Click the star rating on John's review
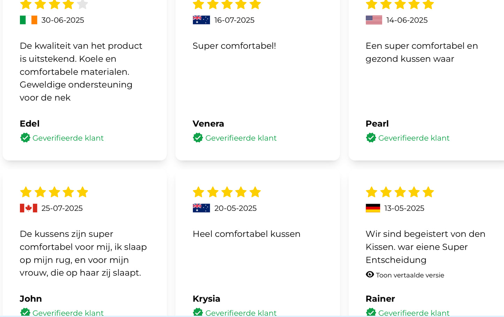504x317 pixels. pos(54,192)
